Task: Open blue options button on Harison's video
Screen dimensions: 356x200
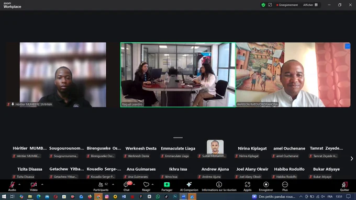Action: [x=348, y=46]
